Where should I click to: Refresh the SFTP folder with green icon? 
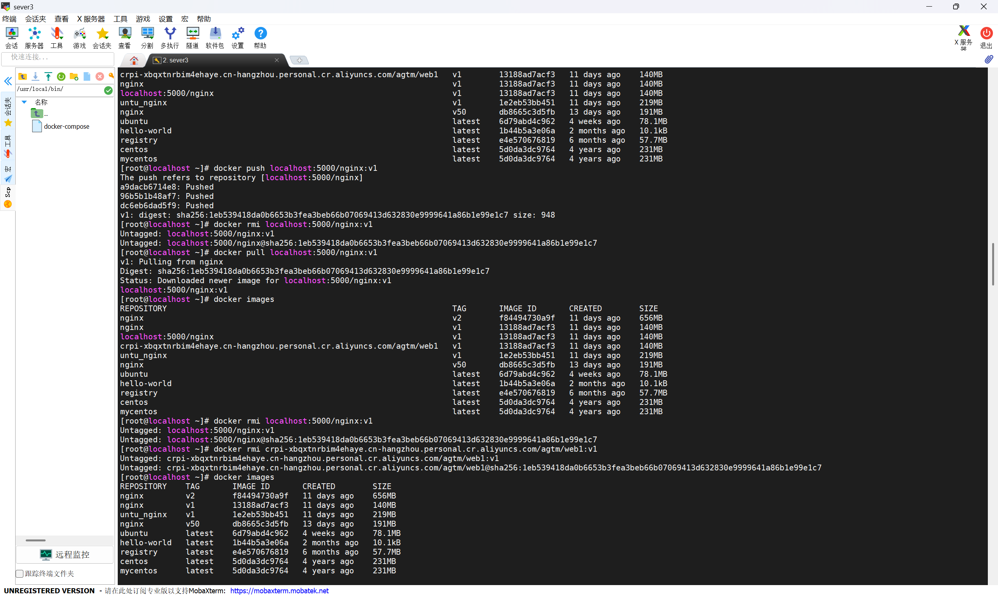pyautogui.click(x=61, y=76)
